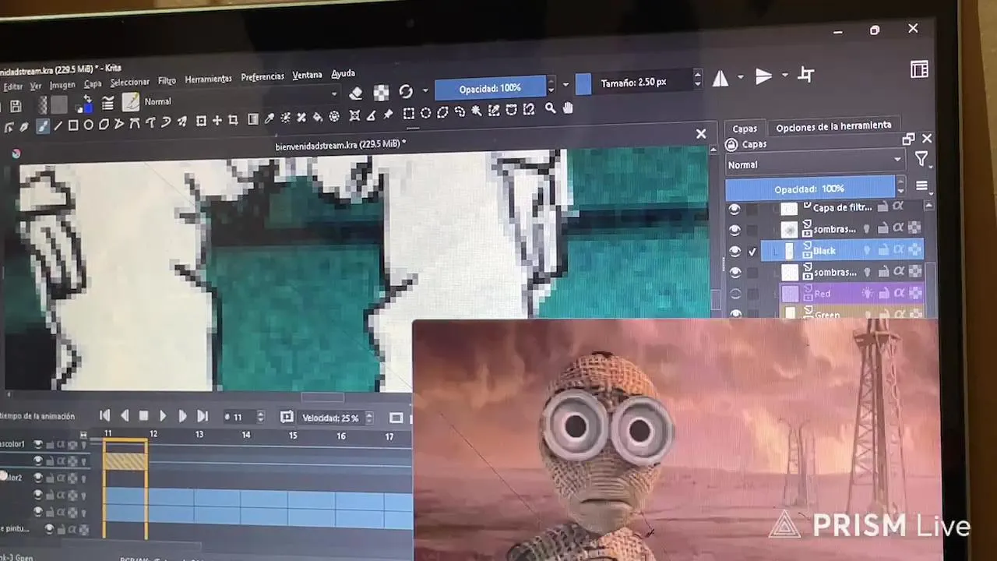
Task: Hide the Black layer
Action: [735, 251]
